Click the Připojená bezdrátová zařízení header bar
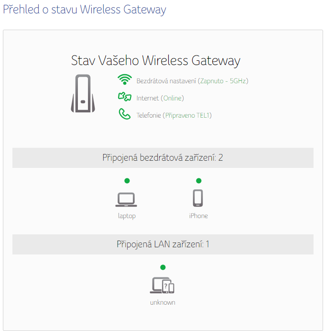 point(162,158)
